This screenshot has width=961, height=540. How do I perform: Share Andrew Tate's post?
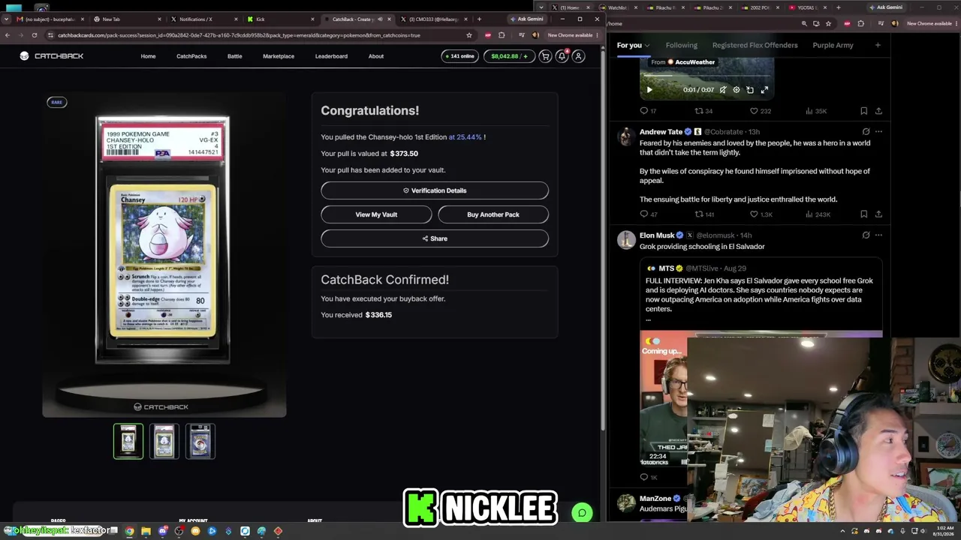click(878, 214)
